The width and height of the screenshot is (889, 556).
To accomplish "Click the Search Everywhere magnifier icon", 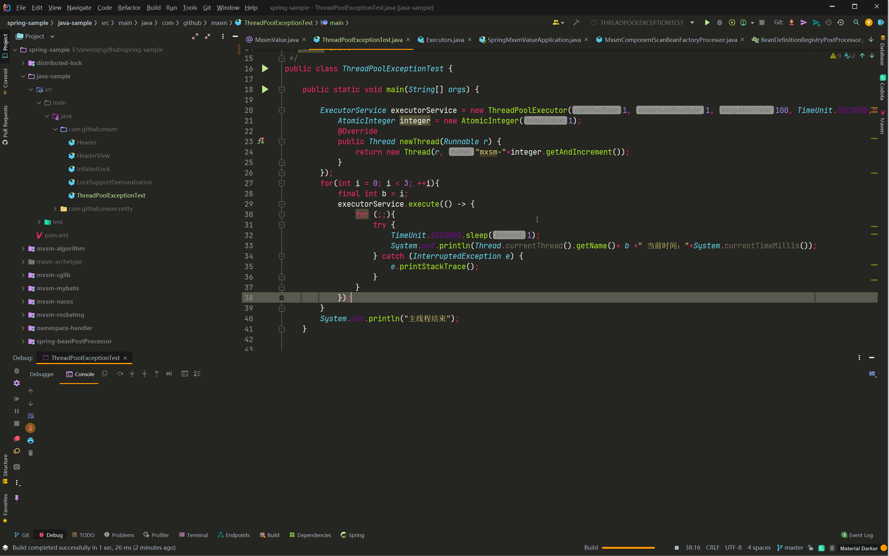I will 856,23.
